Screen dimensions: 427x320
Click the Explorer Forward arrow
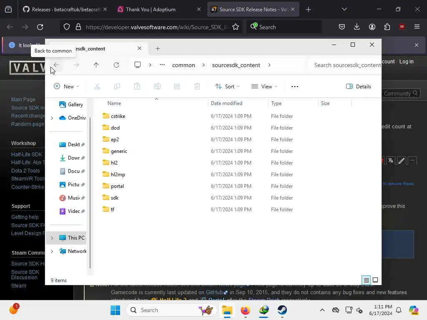pos(76,65)
